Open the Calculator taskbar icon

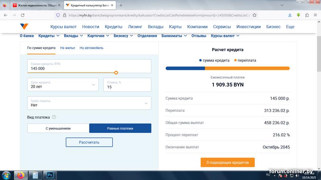(x=35, y=175)
